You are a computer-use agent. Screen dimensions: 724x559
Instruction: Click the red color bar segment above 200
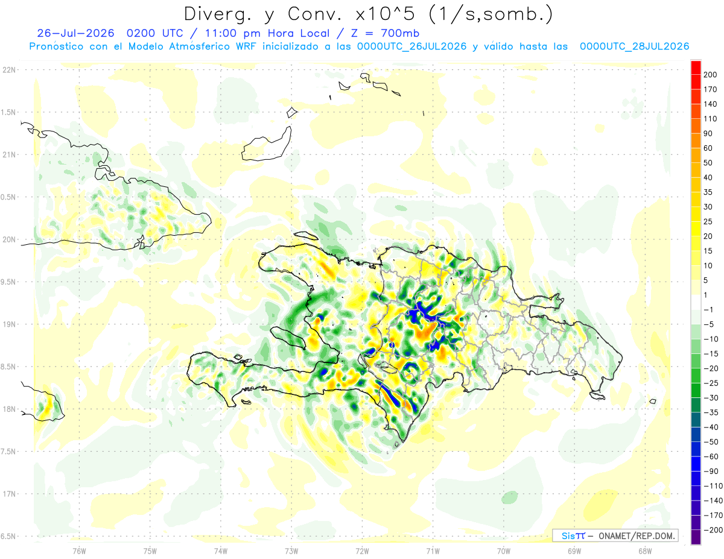[696, 68]
